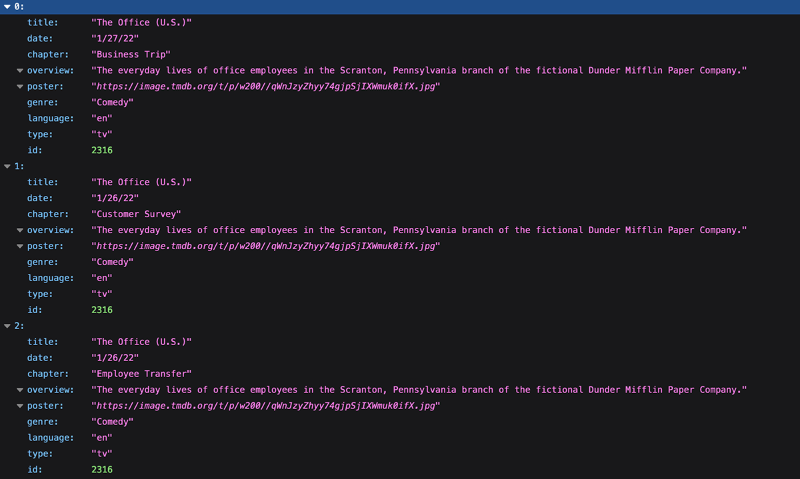Select date "1/26/22" in Employee Transfer entry

(x=115, y=358)
